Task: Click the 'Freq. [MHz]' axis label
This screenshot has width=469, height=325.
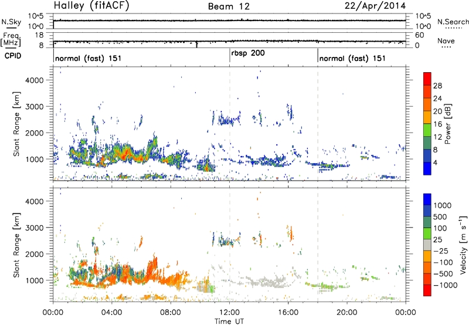Action: point(11,39)
